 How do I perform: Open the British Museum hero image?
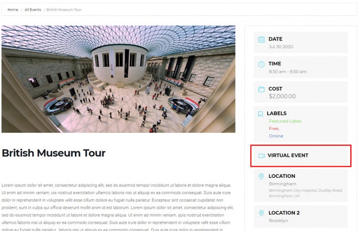pos(119,79)
